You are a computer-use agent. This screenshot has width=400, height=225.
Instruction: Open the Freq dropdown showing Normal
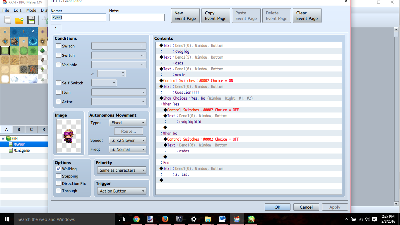pos(127,149)
